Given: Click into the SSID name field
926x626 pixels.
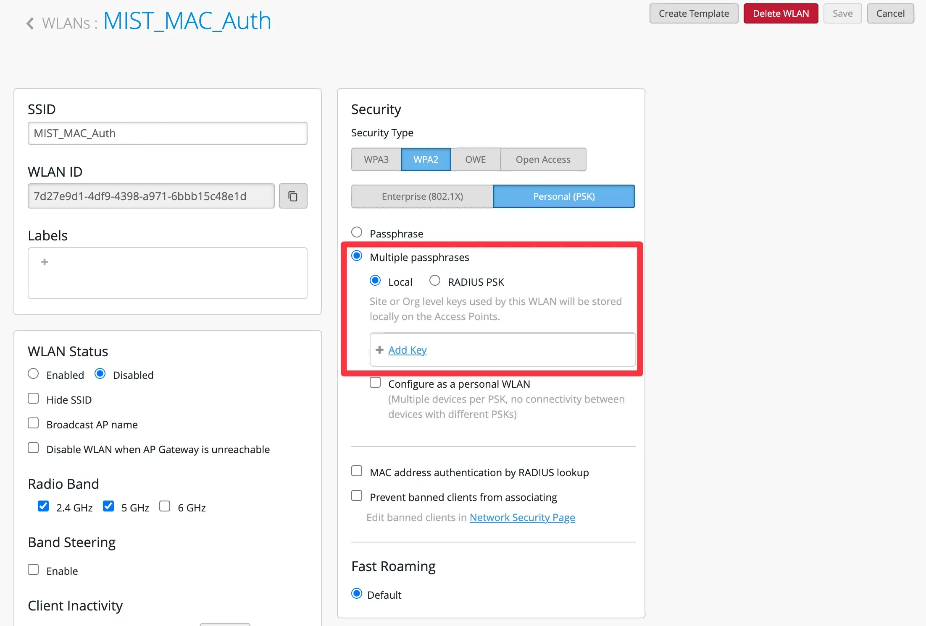Looking at the screenshot, I should point(167,133).
